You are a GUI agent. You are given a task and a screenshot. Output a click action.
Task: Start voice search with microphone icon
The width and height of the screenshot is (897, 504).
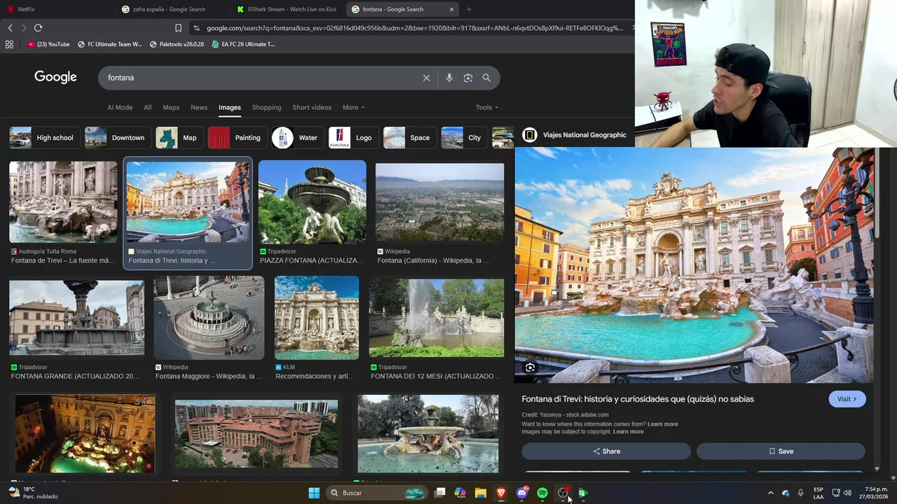point(449,78)
